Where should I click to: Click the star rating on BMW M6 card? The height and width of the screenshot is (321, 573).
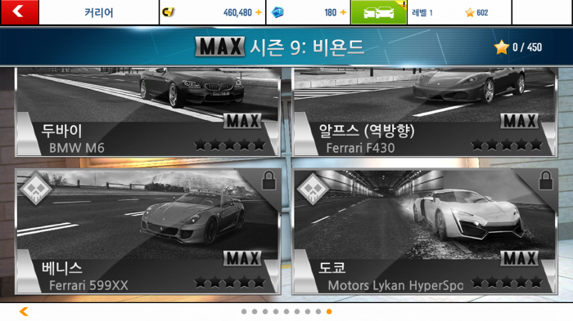229,145
